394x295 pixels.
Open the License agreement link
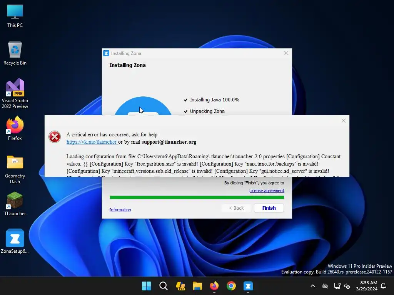coord(267,191)
